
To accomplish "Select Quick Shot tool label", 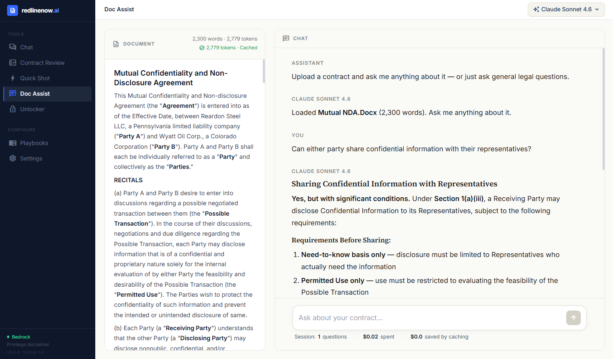I will [x=35, y=78].
